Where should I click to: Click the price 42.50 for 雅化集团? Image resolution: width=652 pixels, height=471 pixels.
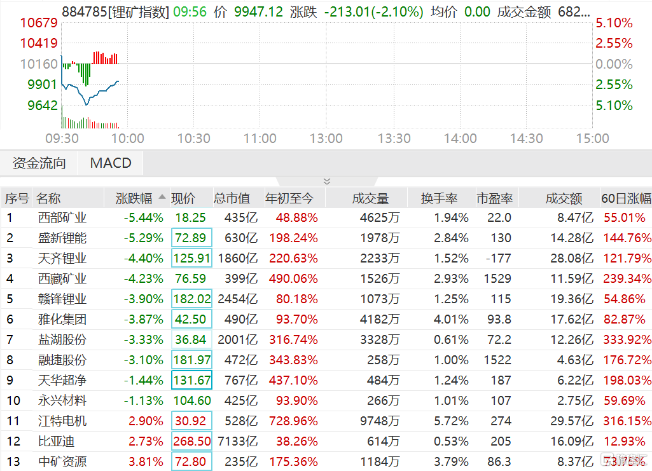(191, 319)
